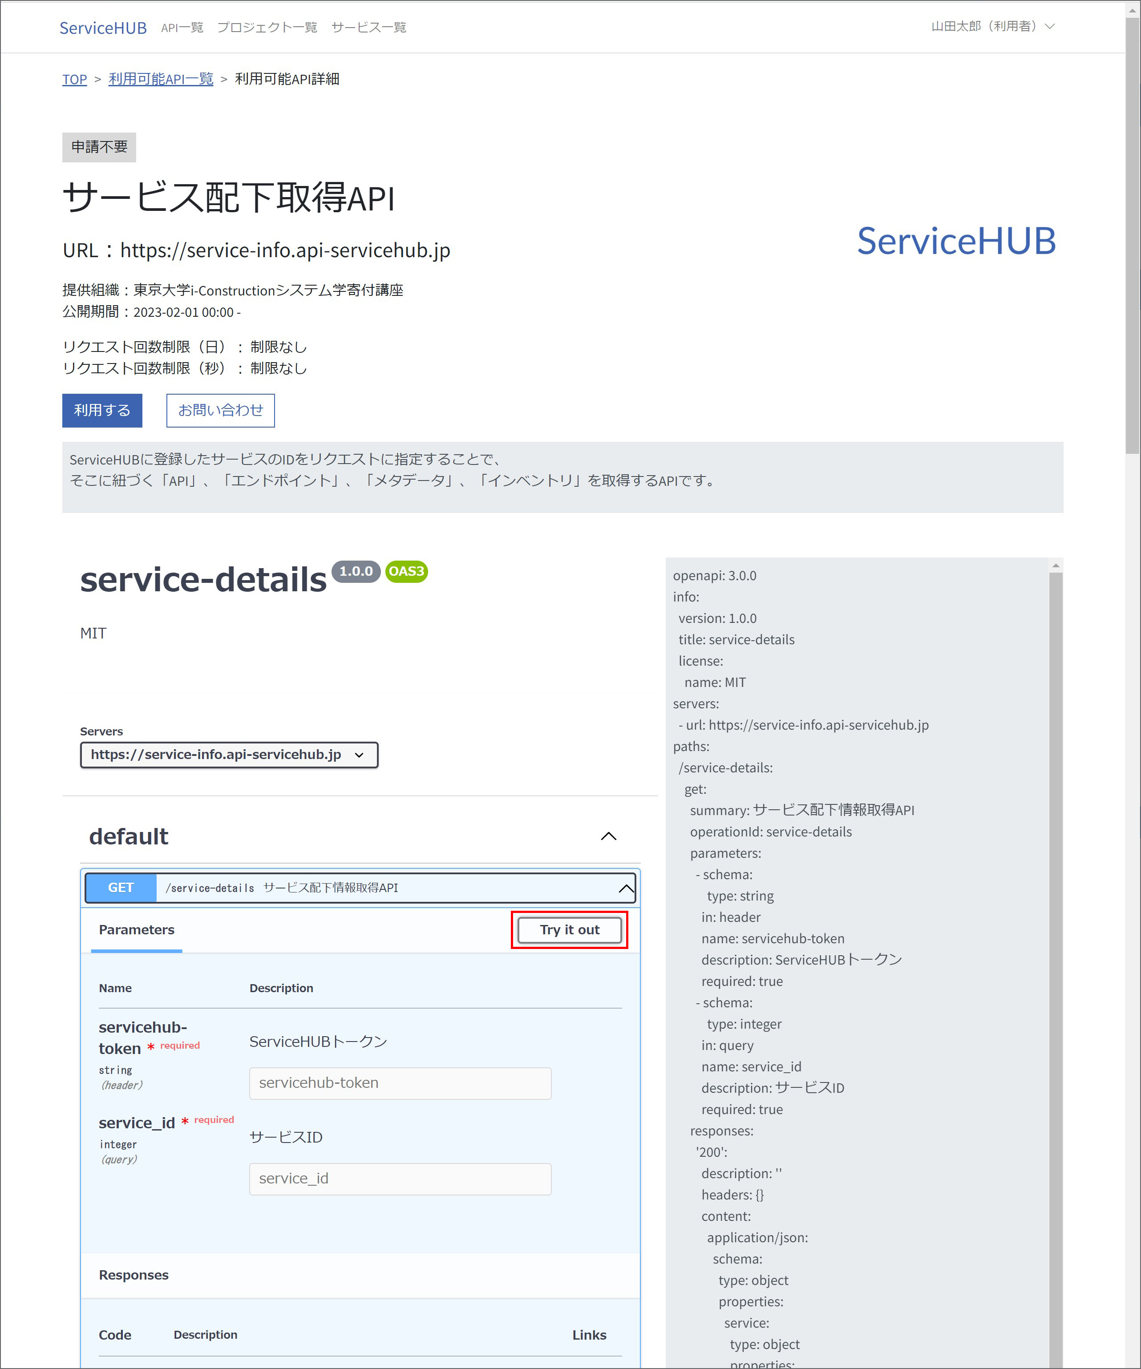This screenshot has width=1141, height=1369.
Task: Click the GET method badge
Action: click(x=121, y=887)
